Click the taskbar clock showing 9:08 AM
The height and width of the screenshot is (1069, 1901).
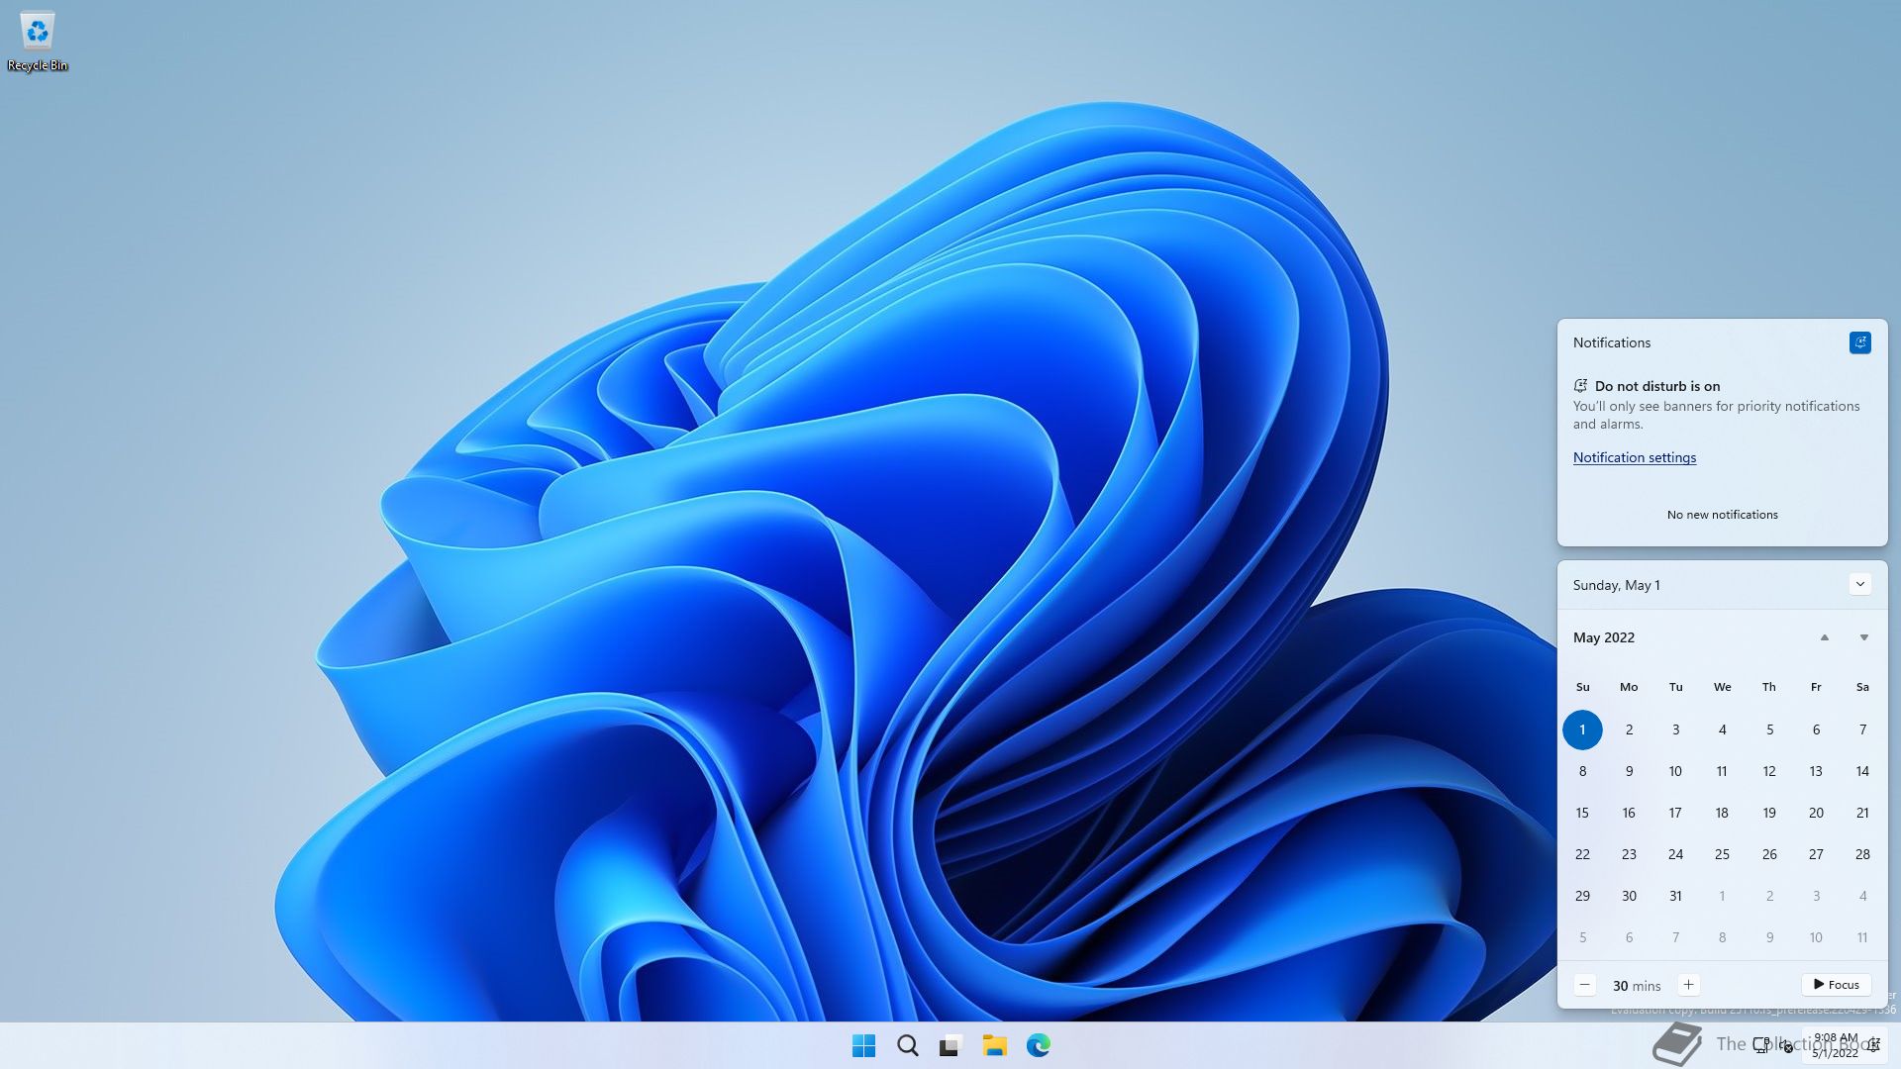pyautogui.click(x=1835, y=1045)
